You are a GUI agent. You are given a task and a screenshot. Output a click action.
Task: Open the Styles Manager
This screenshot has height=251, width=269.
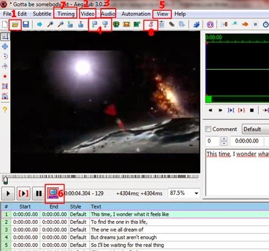point(151,24)
